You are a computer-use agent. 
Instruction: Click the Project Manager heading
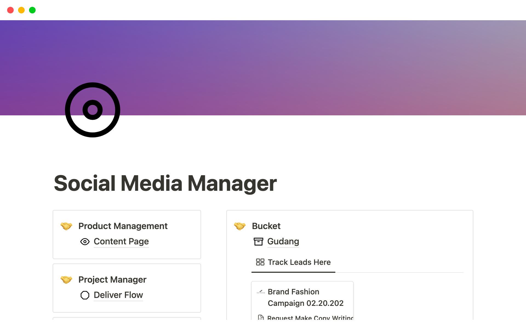pyautogui.click(x=112, y=280)
